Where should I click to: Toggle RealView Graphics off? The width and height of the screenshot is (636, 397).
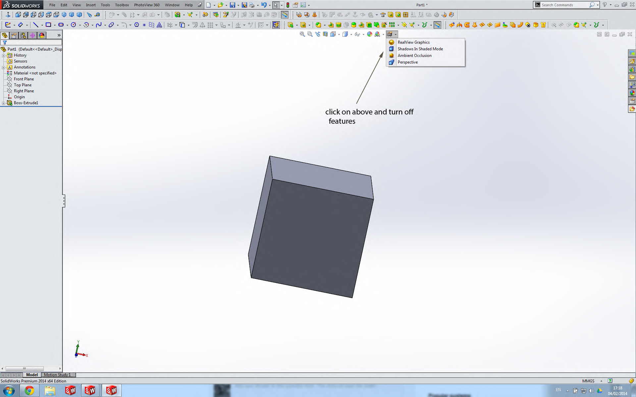click(x=413, y=42)
